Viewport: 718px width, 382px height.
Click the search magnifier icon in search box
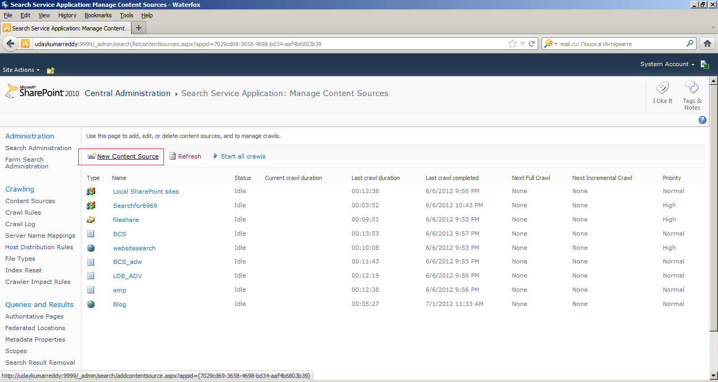(690, 44)
